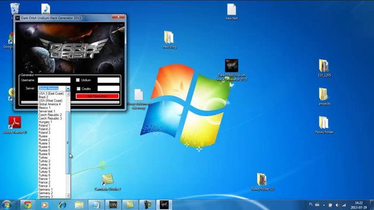Choose 'Czech Republic 2' from server list

pyautogui.click(x=50, y=115)
